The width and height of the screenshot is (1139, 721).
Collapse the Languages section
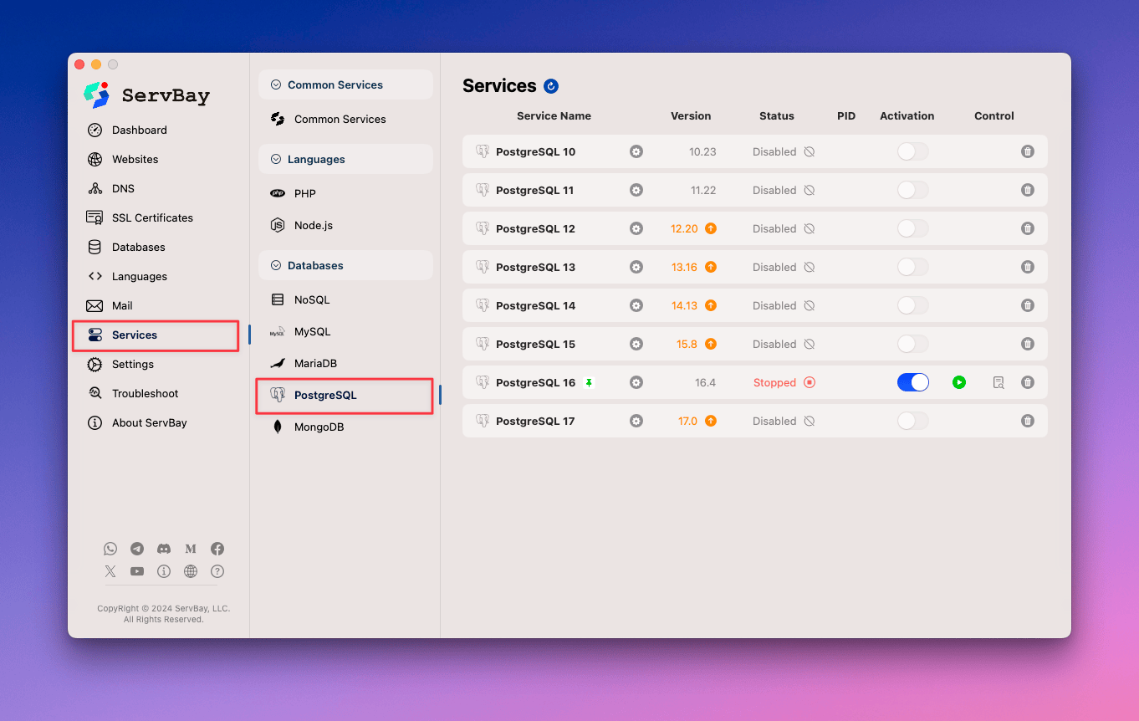click(276, 159)
